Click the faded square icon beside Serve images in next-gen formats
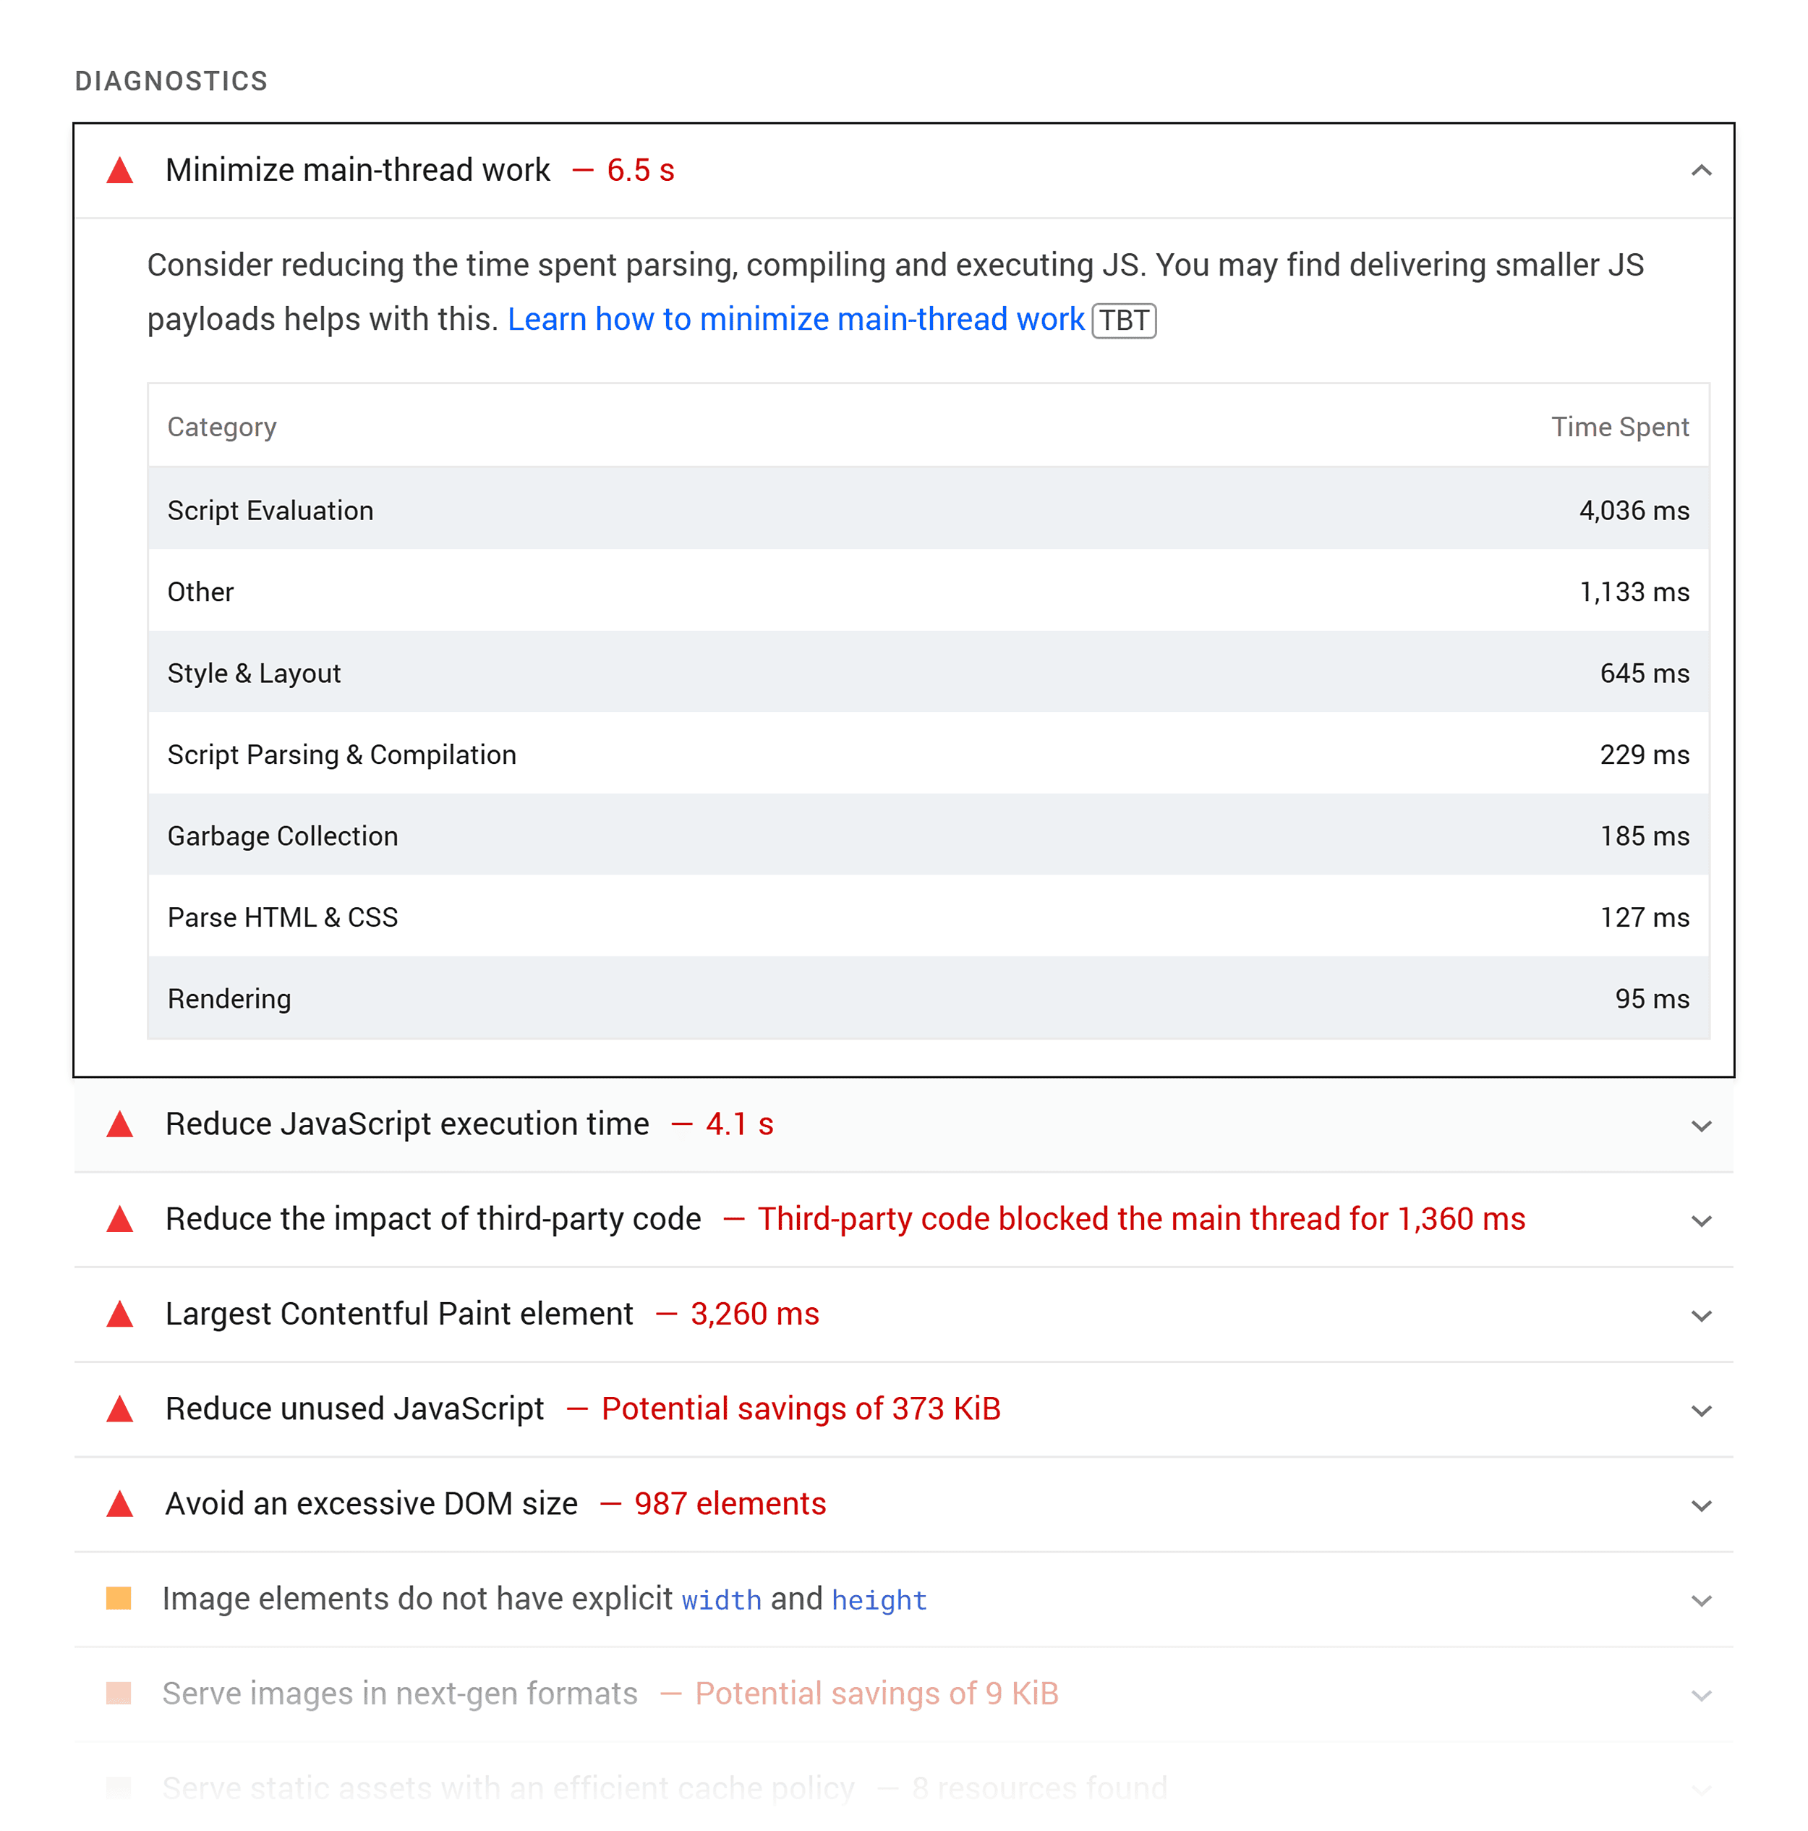This screenshot has width=1808, height=1831. pos(119,1694)
